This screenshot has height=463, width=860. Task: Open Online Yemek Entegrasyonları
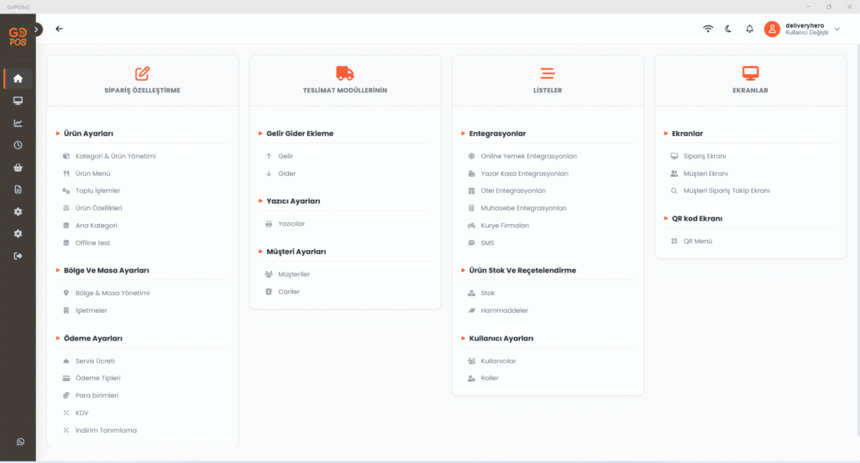tap(527, 156)
